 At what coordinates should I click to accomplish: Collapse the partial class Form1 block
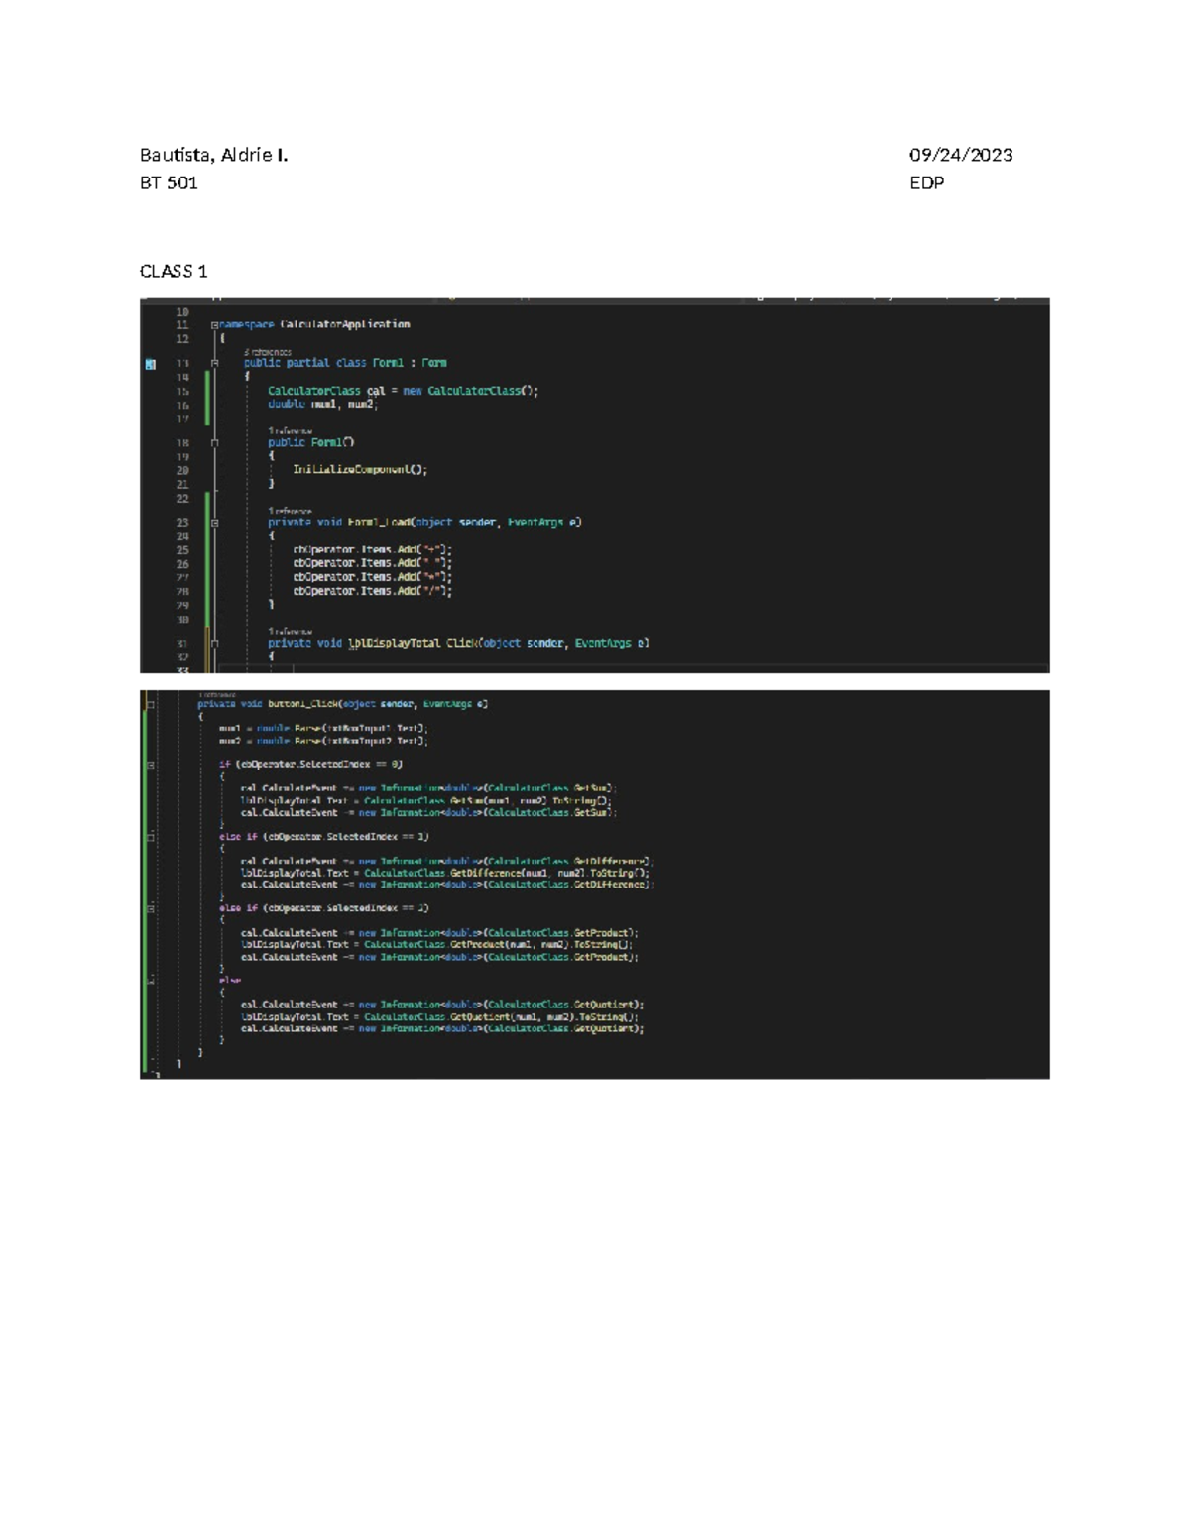[x=214, y=364]
